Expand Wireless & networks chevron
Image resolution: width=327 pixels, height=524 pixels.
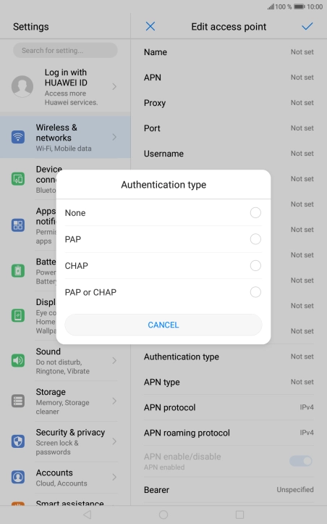pyautogui.click(x=114, y=137)
